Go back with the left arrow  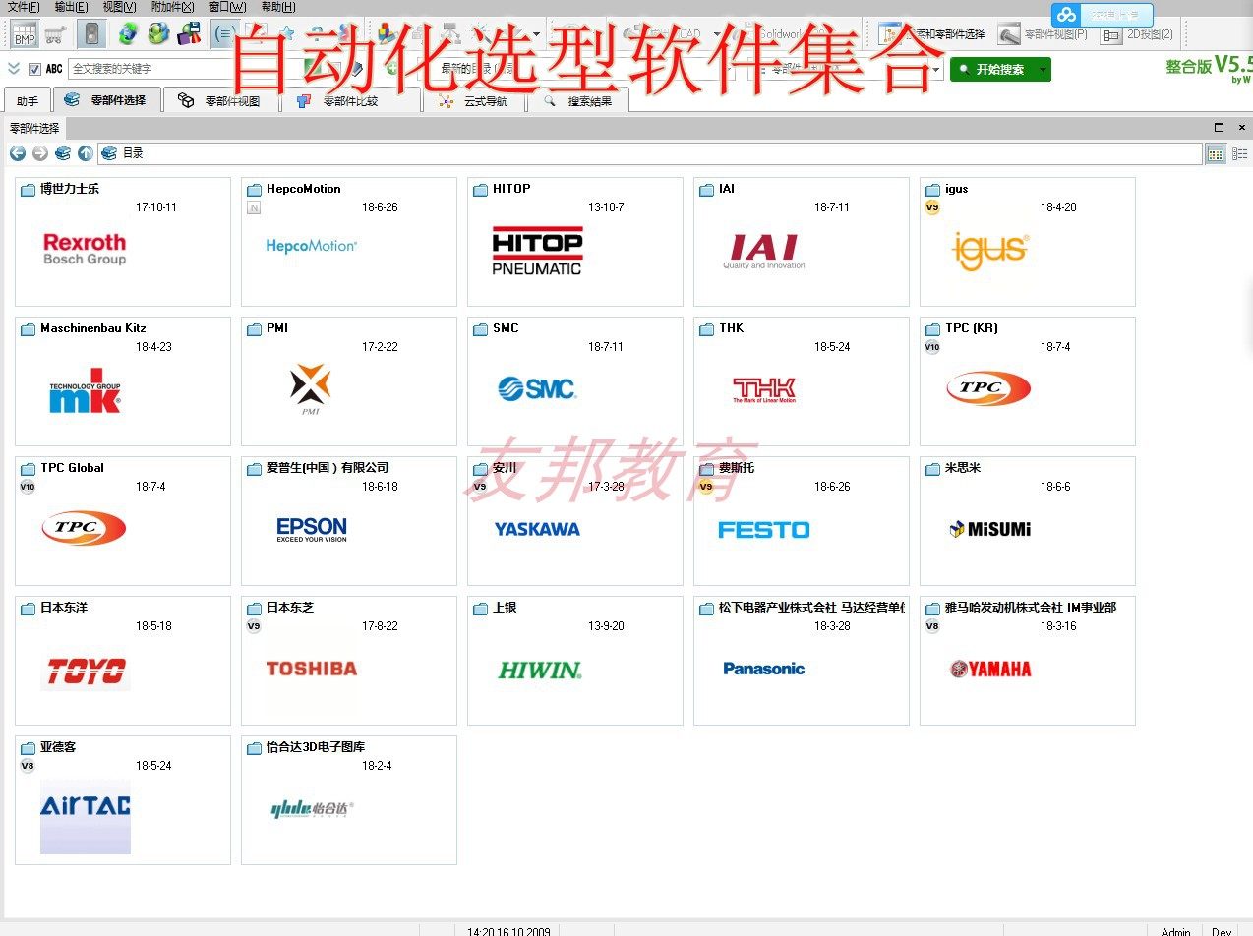point(18,153)
